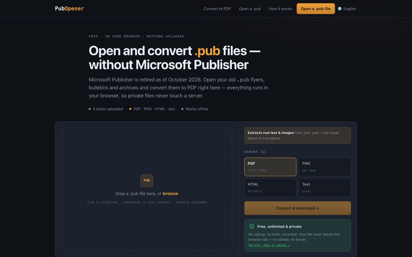412x257 pixels.
Task: Click the '0 bytes uploaded' text
Action: pyautogui.click(x=108, y=109)
